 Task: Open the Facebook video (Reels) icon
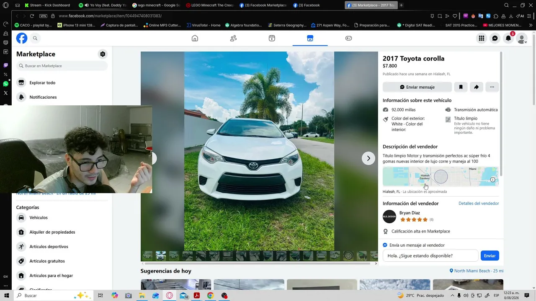(x=272, y=38)
